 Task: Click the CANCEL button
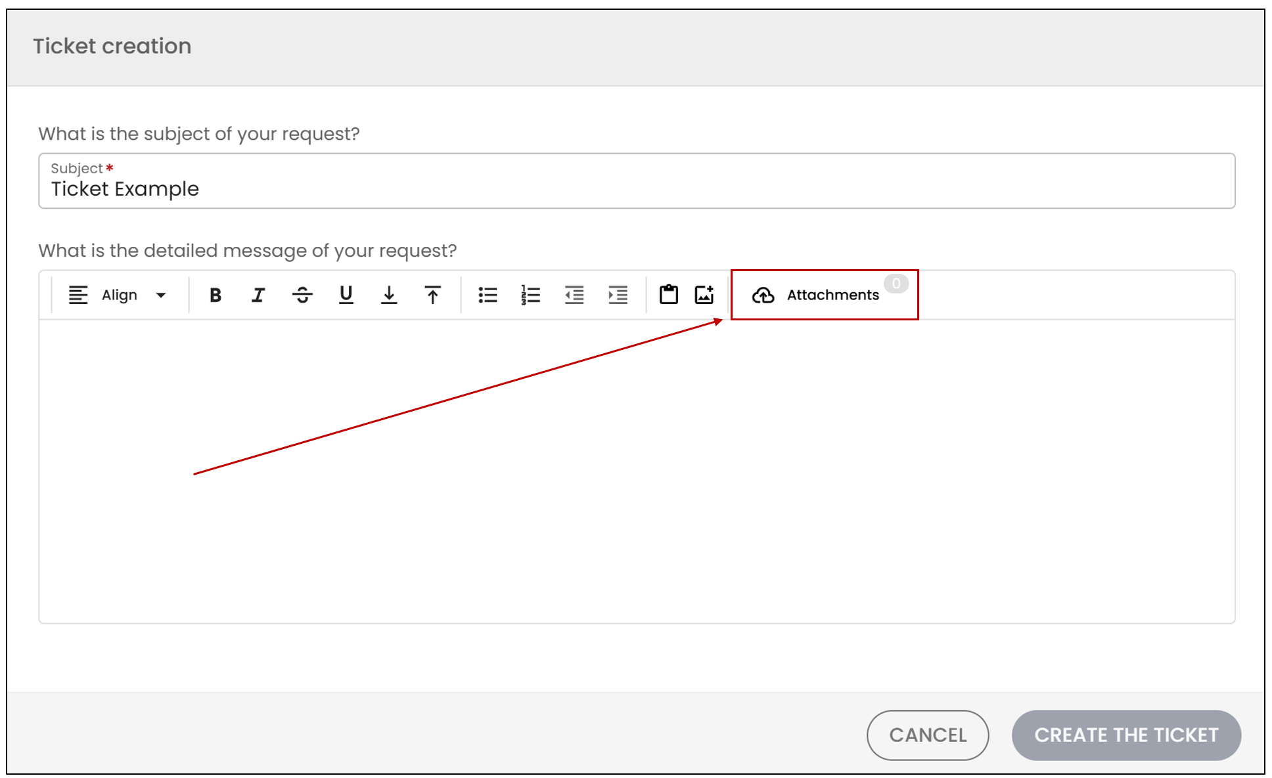(928, 735)
